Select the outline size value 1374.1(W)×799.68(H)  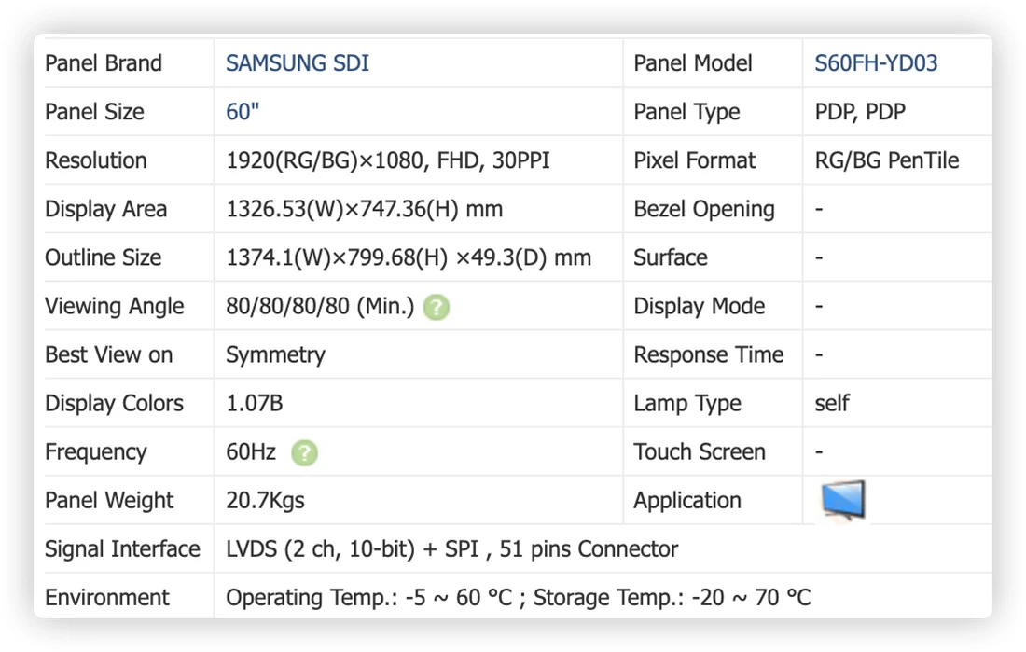click(x=337, y=258)
